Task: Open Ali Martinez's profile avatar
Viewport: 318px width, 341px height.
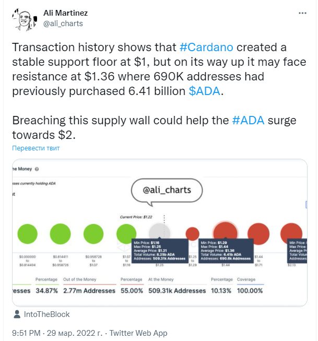Action: (25, 20)
